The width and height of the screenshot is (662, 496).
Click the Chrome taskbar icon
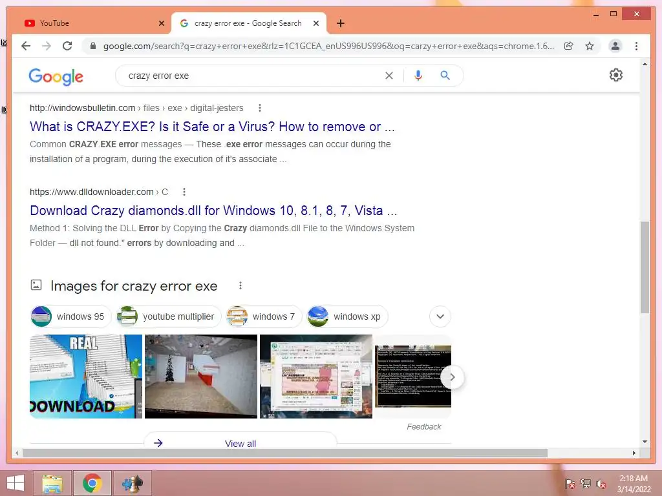[92, 483]
